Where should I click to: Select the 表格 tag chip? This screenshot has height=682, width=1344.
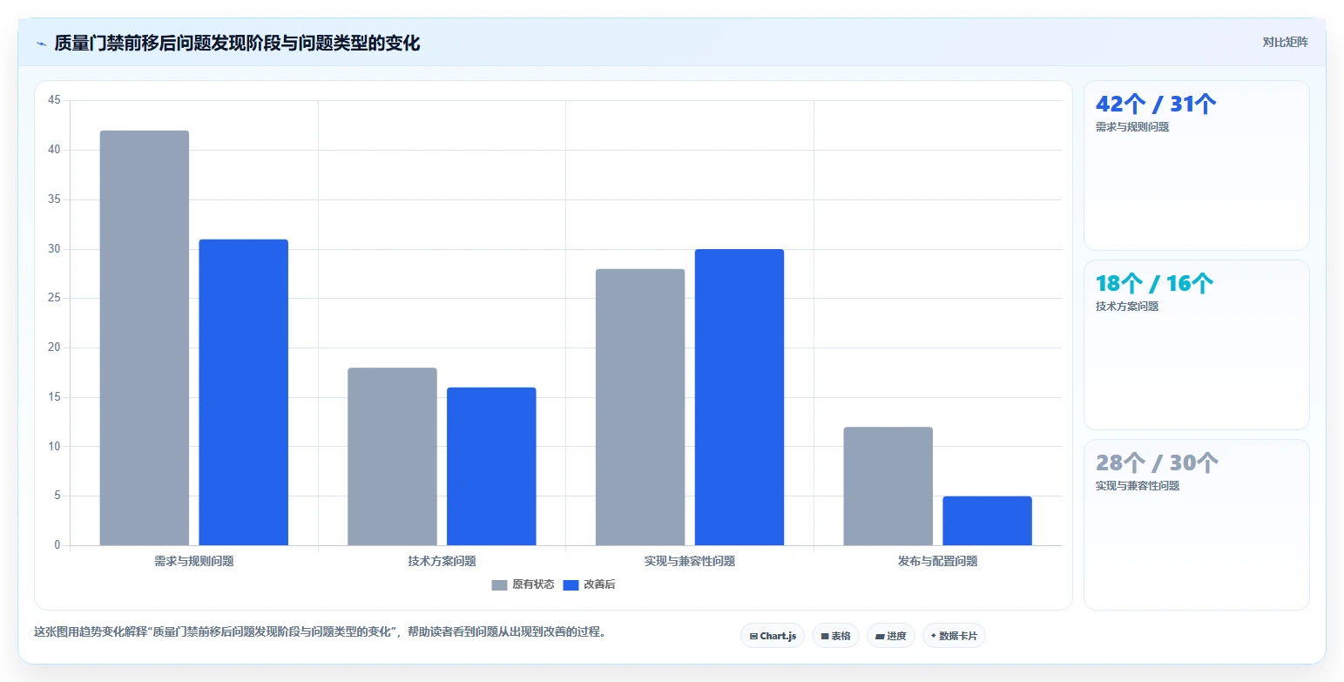coord(835,636)
